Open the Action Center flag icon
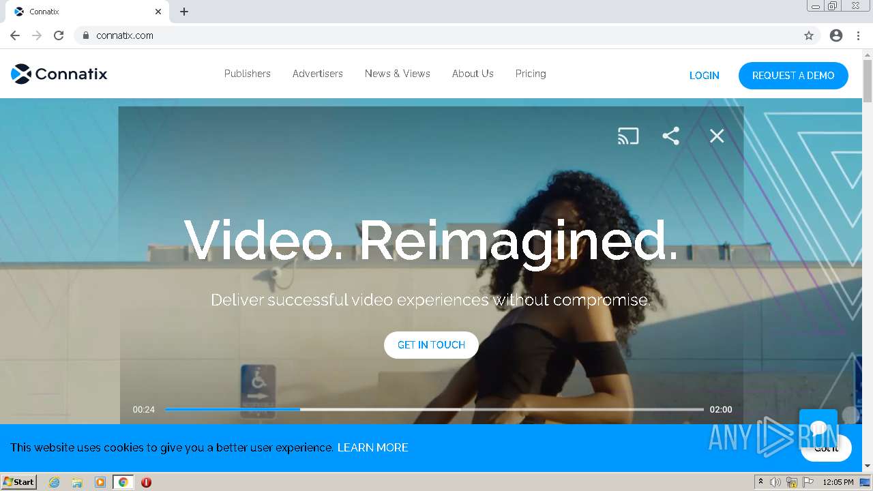This screenshot has height=491, width=873. pos(808,482)
